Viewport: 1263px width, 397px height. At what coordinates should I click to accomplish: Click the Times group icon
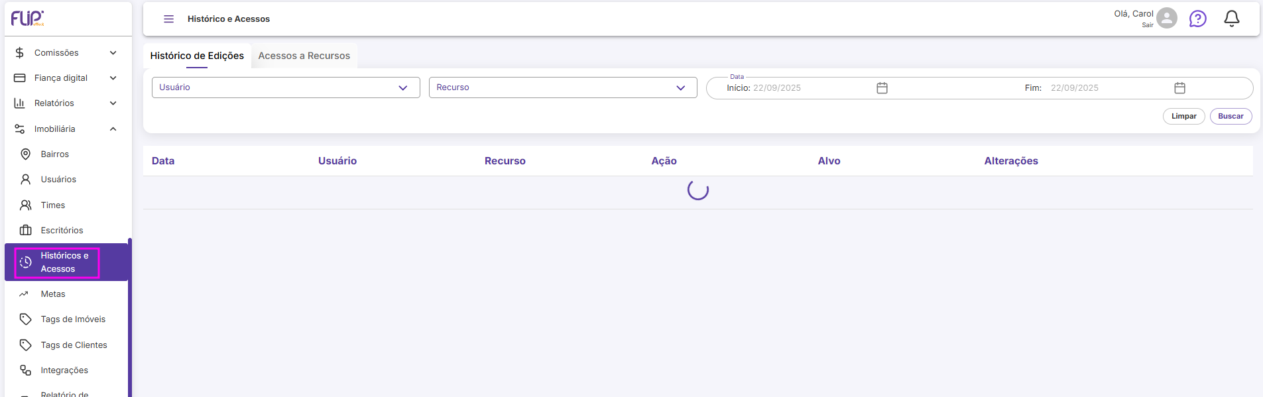26,205
